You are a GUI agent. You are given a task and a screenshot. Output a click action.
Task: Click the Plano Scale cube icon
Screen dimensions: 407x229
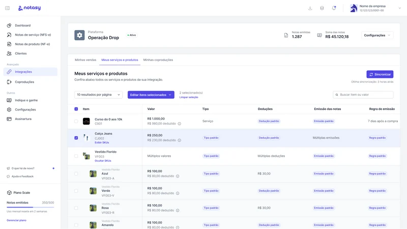click(x=9, y=193)
